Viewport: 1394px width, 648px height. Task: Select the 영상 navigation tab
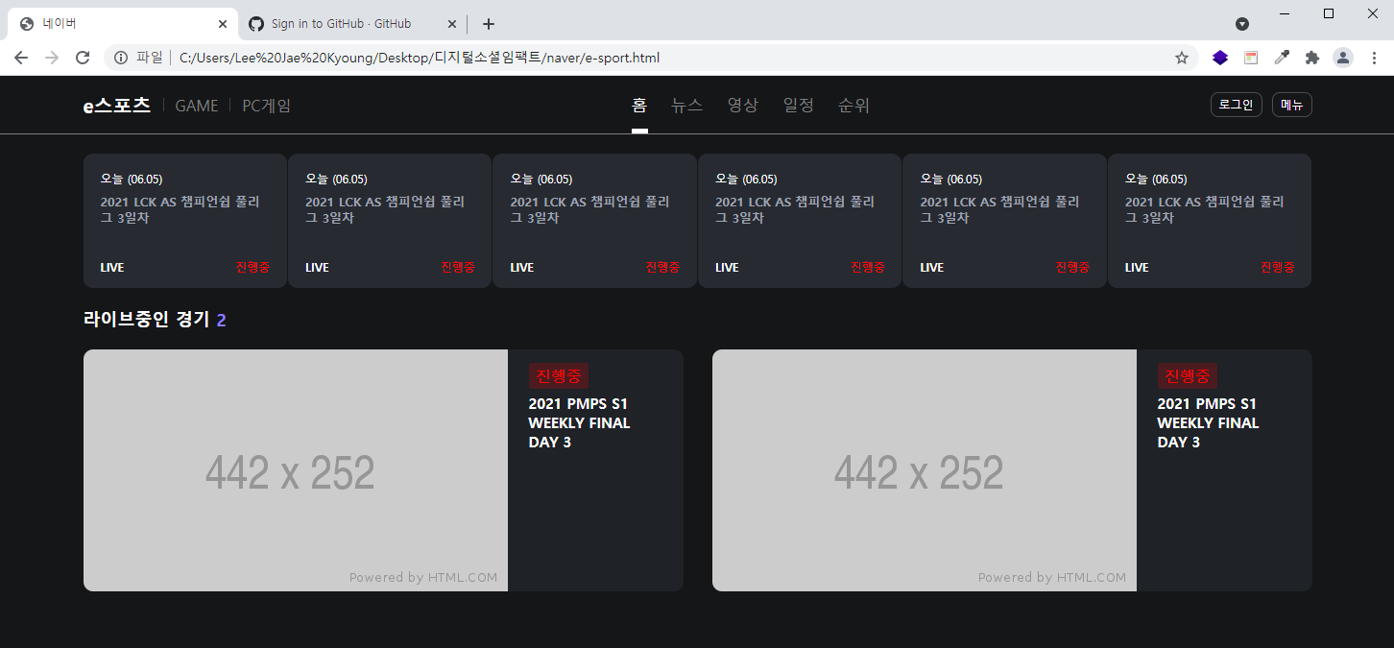pyautogui.click(x=743, y=106)
